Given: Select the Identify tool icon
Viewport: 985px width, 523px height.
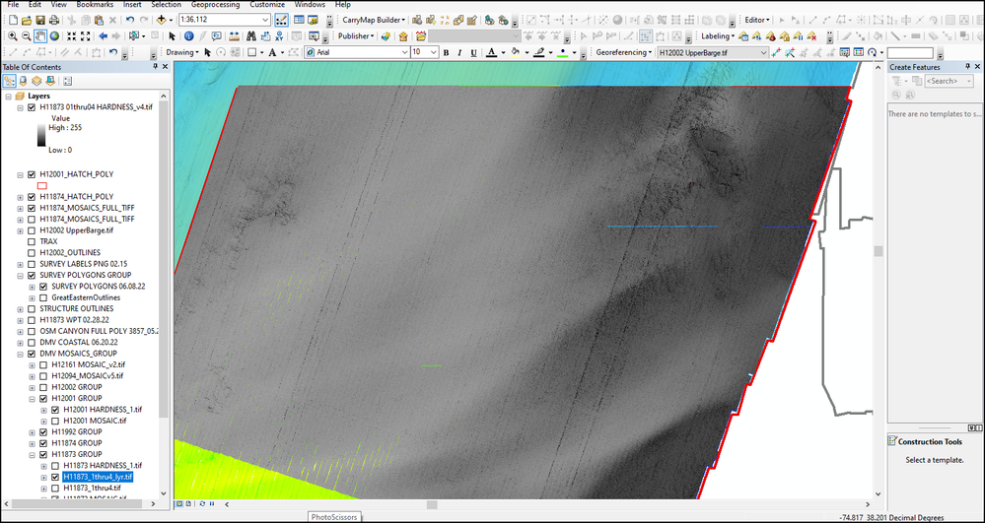Looking at the screenshot, I should tap(188, 36).
